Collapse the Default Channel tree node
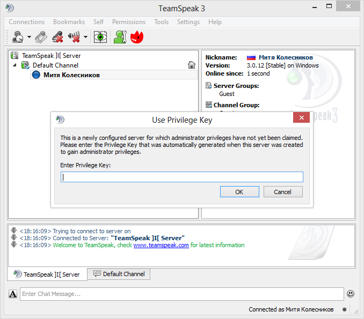The width and height of the screenshot is (364, 319). [14, 65]
